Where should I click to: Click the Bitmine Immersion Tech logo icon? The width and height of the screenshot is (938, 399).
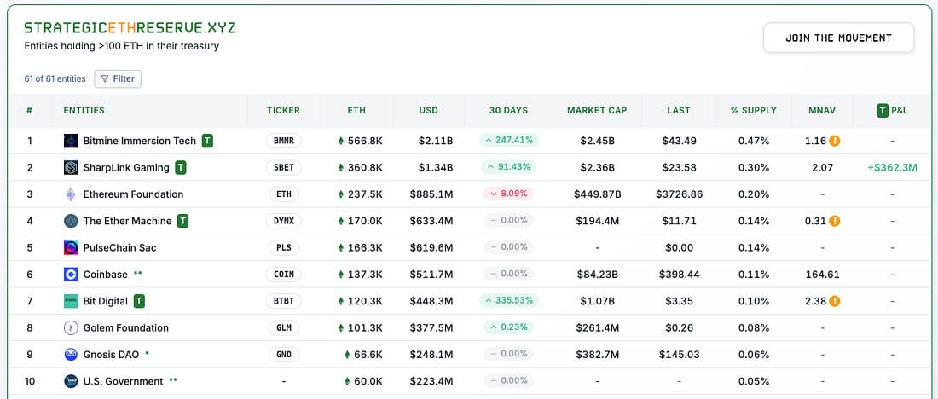pos(71,142)
